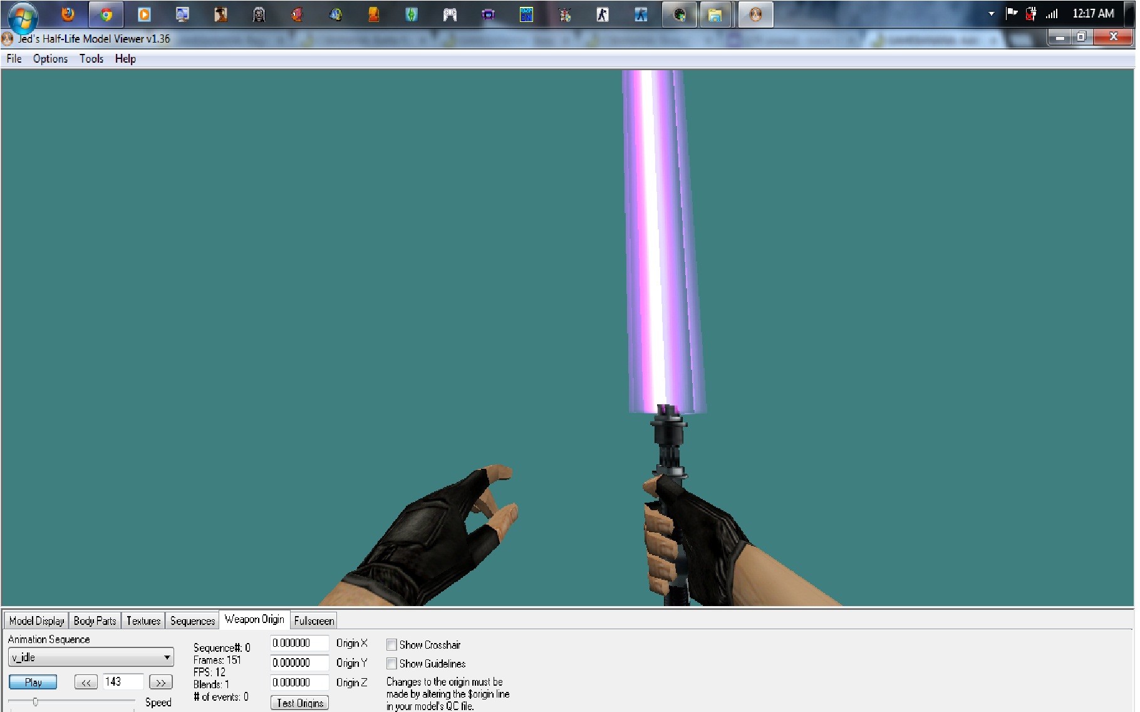Image resolution: width=1140 pixels, height=712 pixels.
Task: Switch to Half-Life Model Viewer taskbar button
Action: [755, 14]
